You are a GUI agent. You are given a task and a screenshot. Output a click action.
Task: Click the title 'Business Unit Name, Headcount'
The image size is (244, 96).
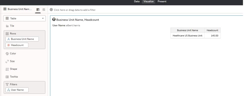(78, 20)
